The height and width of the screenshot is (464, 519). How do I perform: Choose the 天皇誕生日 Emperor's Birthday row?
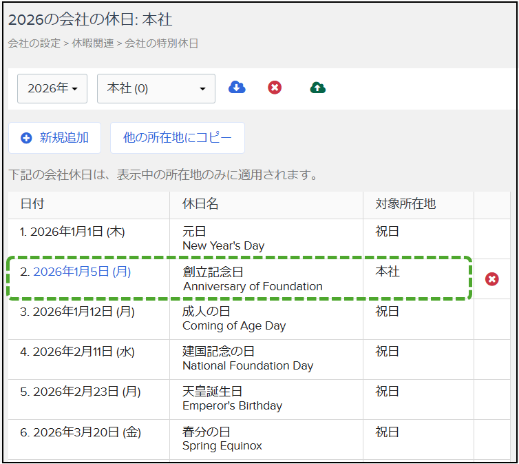point(232,399)
